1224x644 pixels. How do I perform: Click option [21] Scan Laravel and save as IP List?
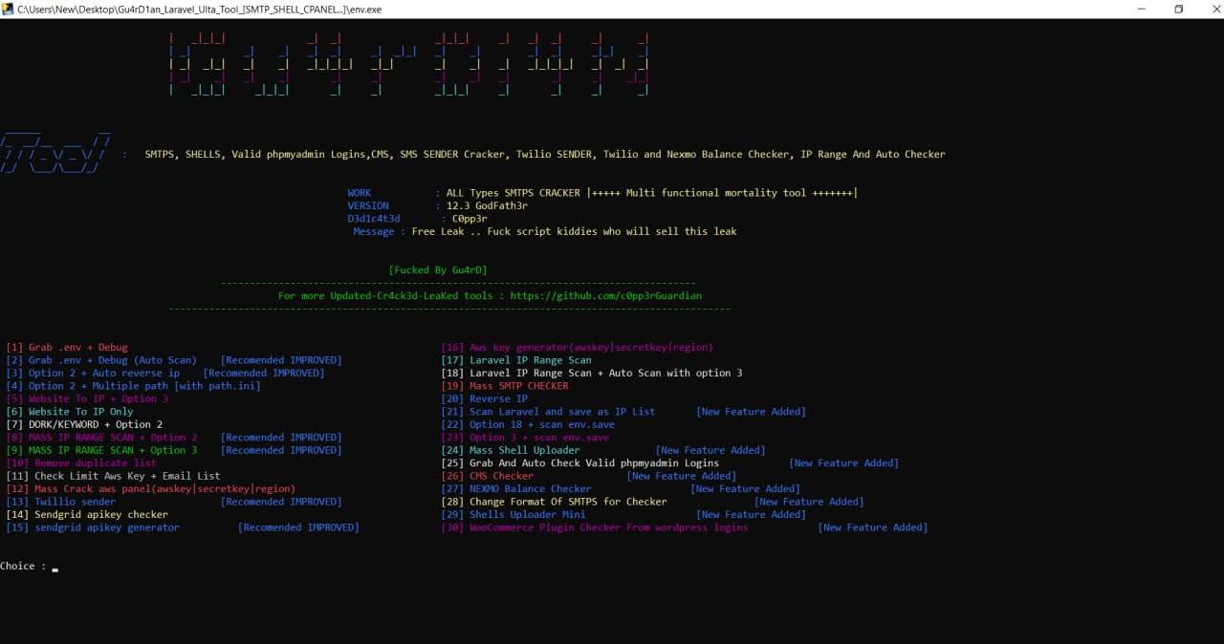[548, 412]
